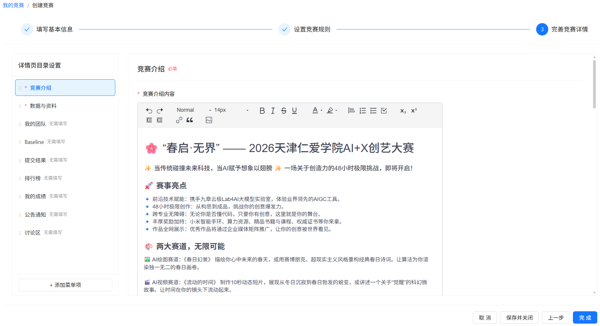Select 数据与资料 in the directory list
Screen dimensions: 600x326
(x=43, y=106)
